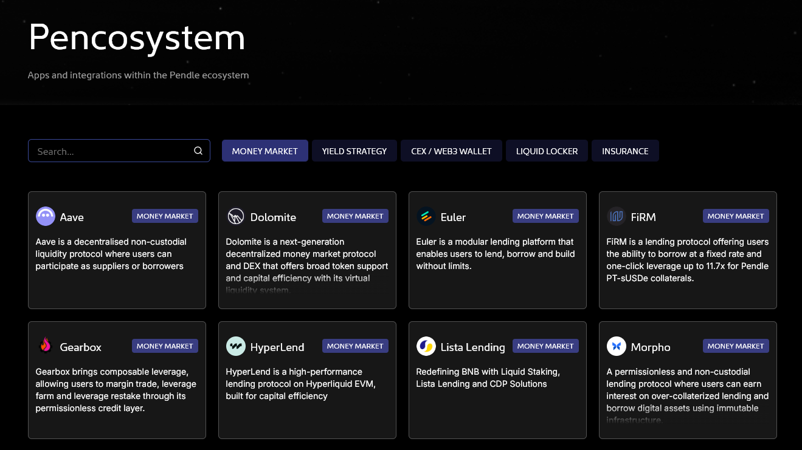Open the Lista Lending card title
Screen dimensions: 802x450
pyautogui.click(x=472, y=347)
